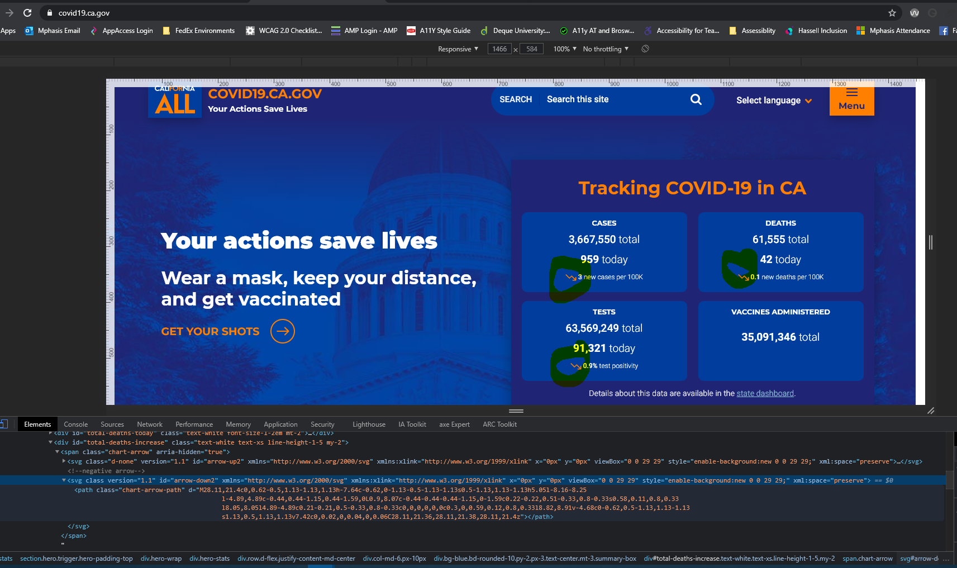Open the W extension icon in the toolbar
The height and width of the screenshot is (568, 957).
pyautogui.click(x=915, y=13)
